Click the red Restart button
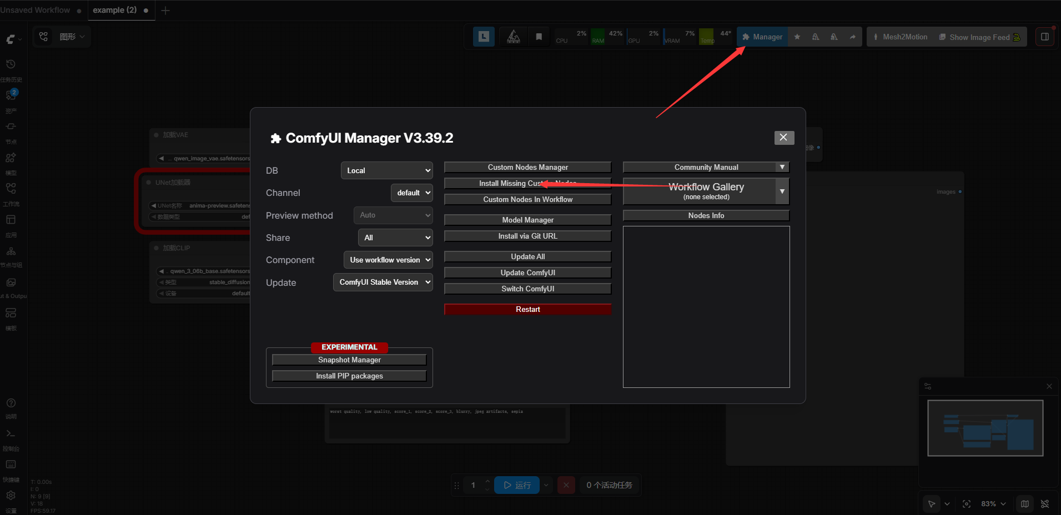The width and height of the screenshot is (1061, 515). pyautogui.click(x=527, y=309)
